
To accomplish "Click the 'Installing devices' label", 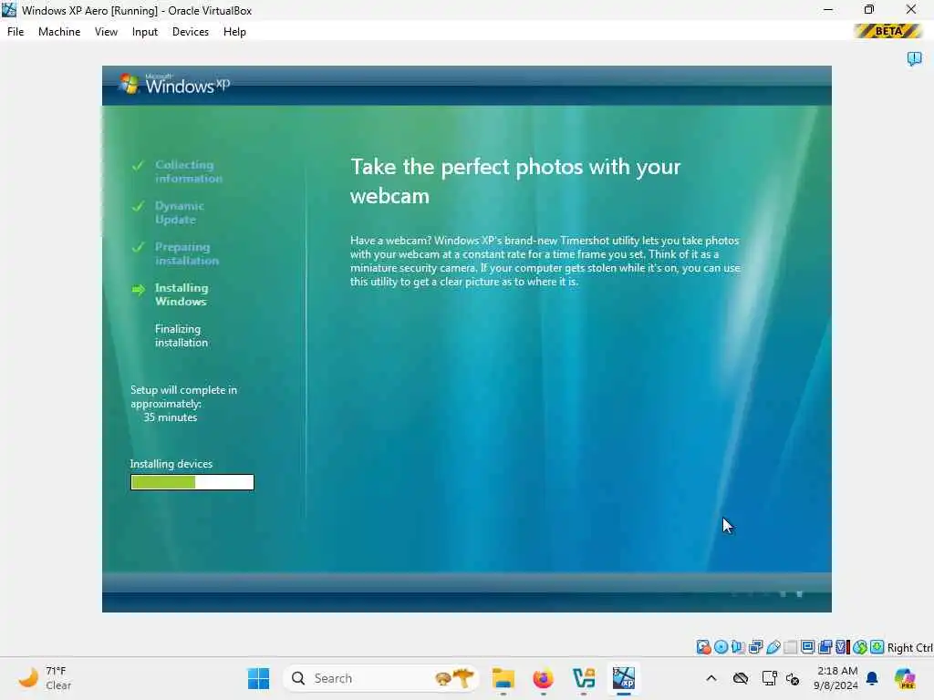I will [x=171, y=464].
